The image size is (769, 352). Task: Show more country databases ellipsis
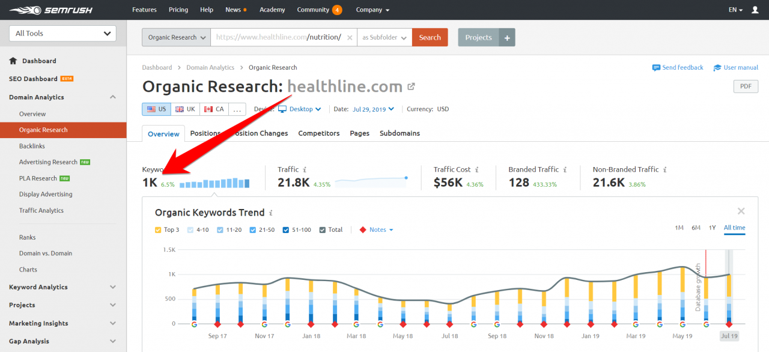point(237,109)
